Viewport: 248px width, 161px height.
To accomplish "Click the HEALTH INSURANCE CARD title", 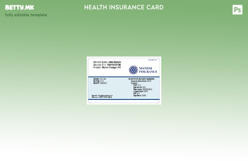I will tap(124, 7).
